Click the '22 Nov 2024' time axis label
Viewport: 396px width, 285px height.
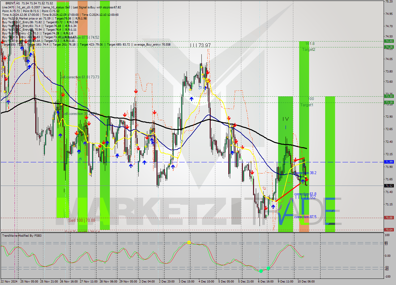pos(9,282)
